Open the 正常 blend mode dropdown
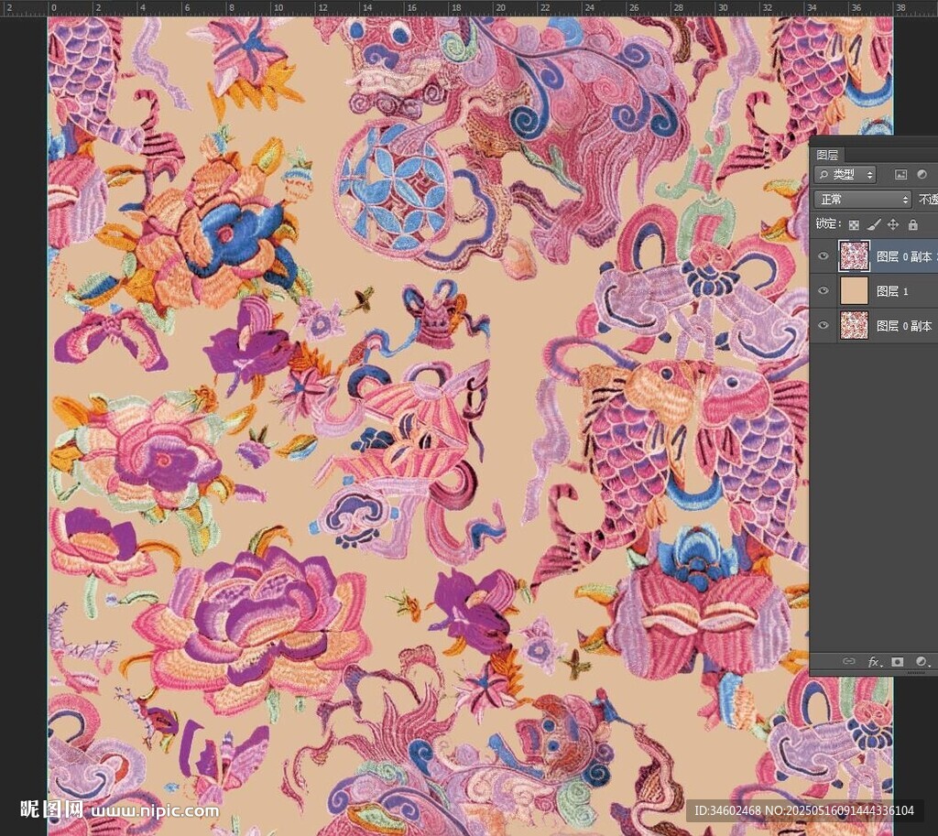Screen dimensions: 938x836 [863, 199]
